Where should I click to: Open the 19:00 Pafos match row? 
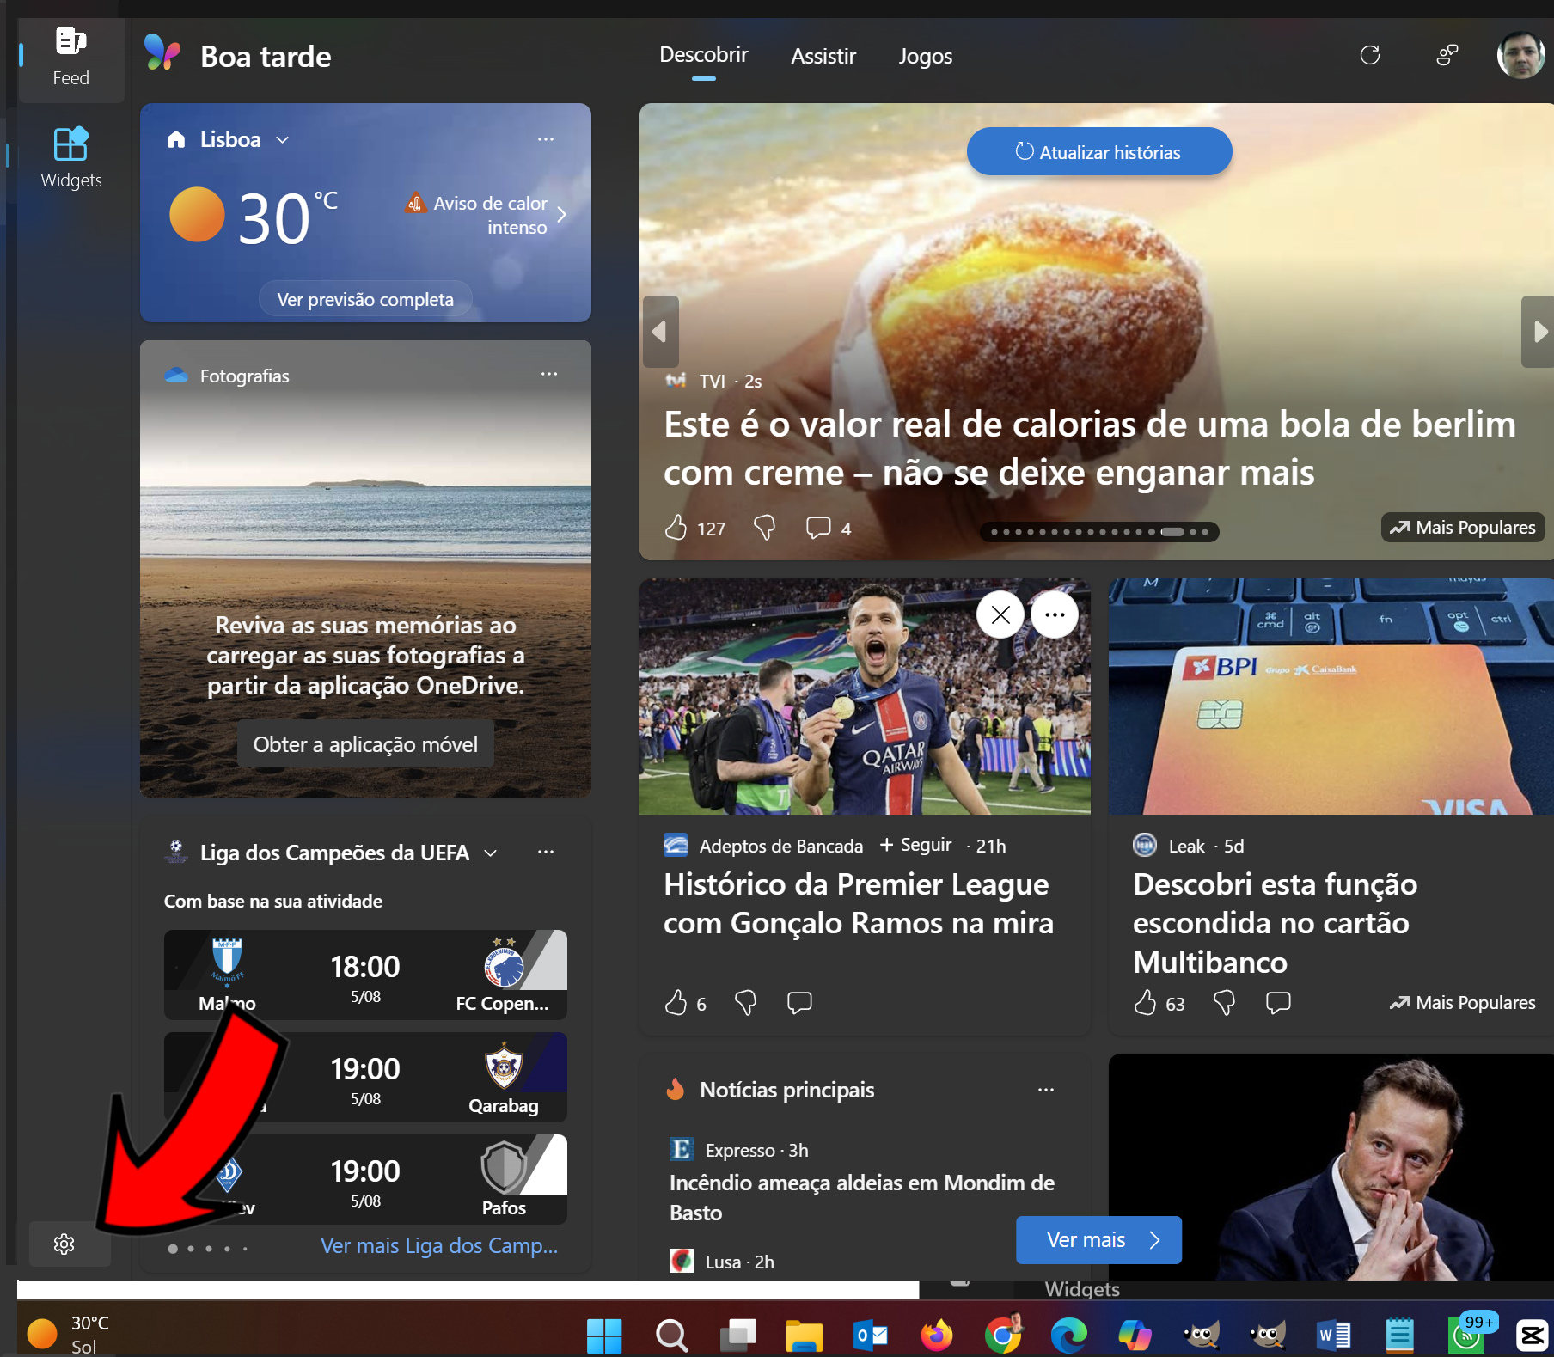tap(365, 1179)
